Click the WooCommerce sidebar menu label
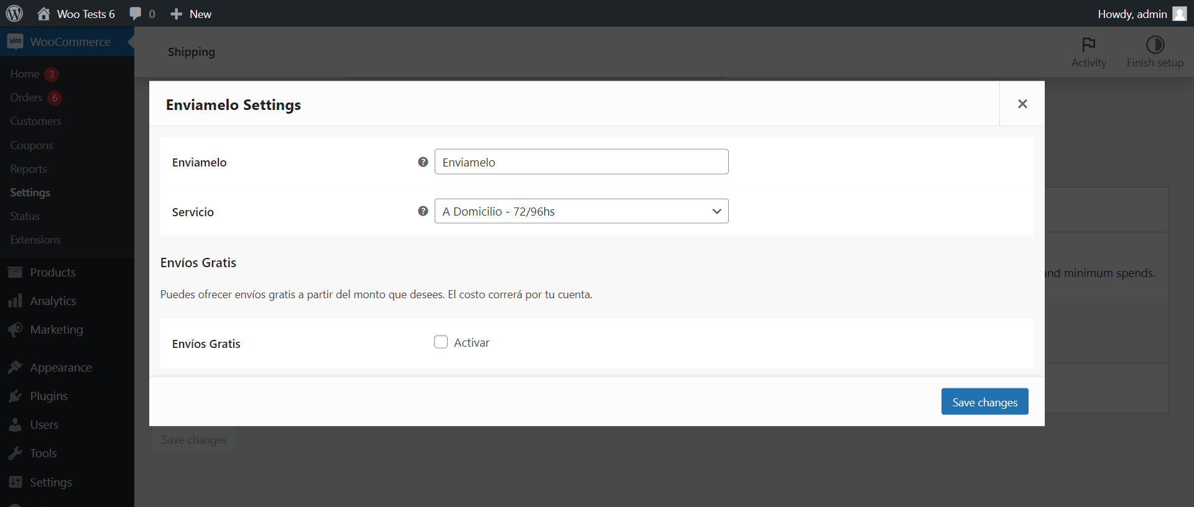The width and height of the screenshot is (1194, 507). 70,42
